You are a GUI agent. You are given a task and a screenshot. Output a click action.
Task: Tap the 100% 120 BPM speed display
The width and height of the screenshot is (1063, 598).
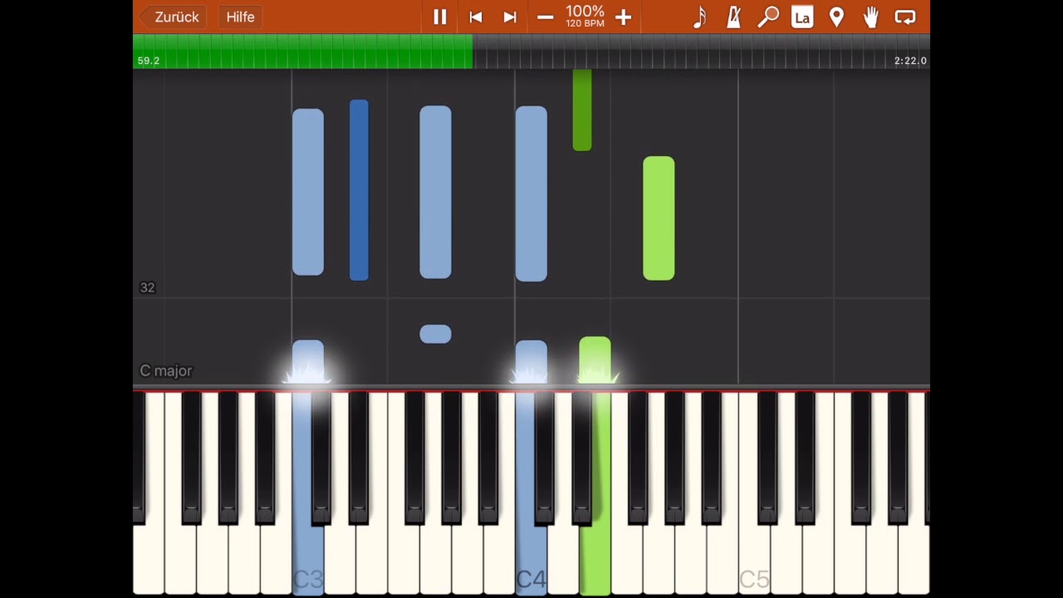pyautogui.click(x=585, y=16)
